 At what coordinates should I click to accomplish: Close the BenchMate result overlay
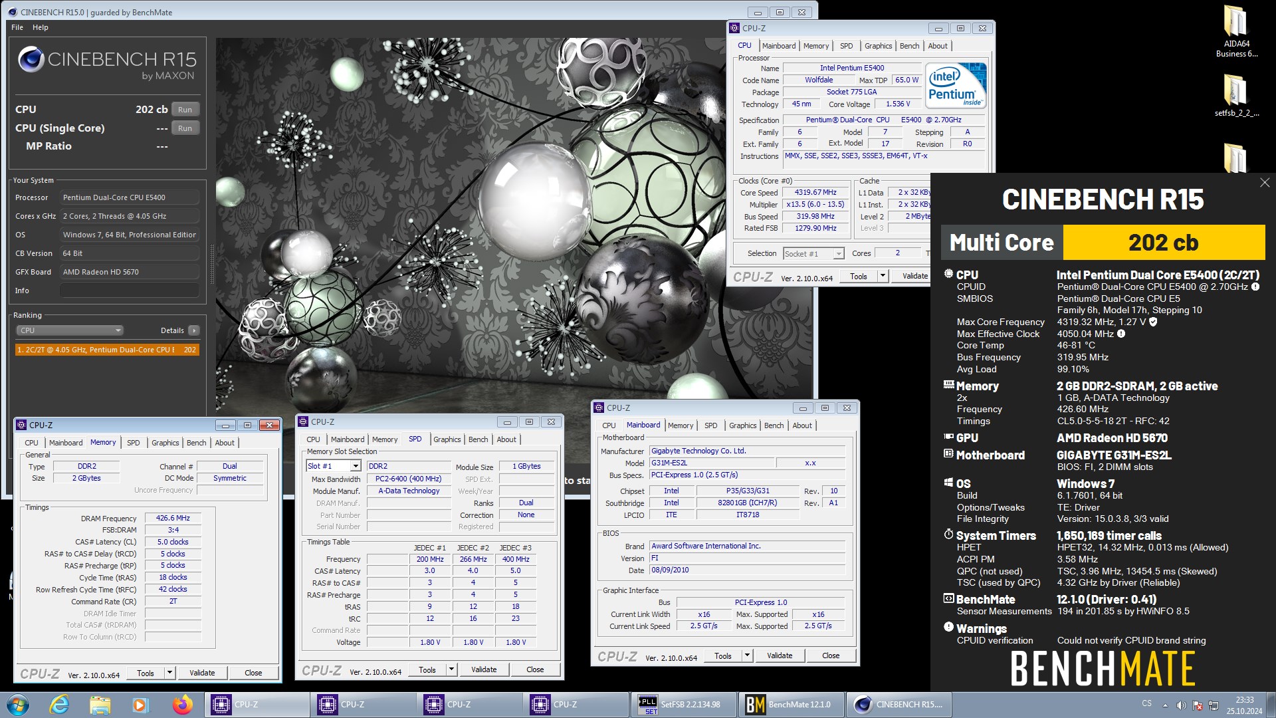coord(1264,182)
